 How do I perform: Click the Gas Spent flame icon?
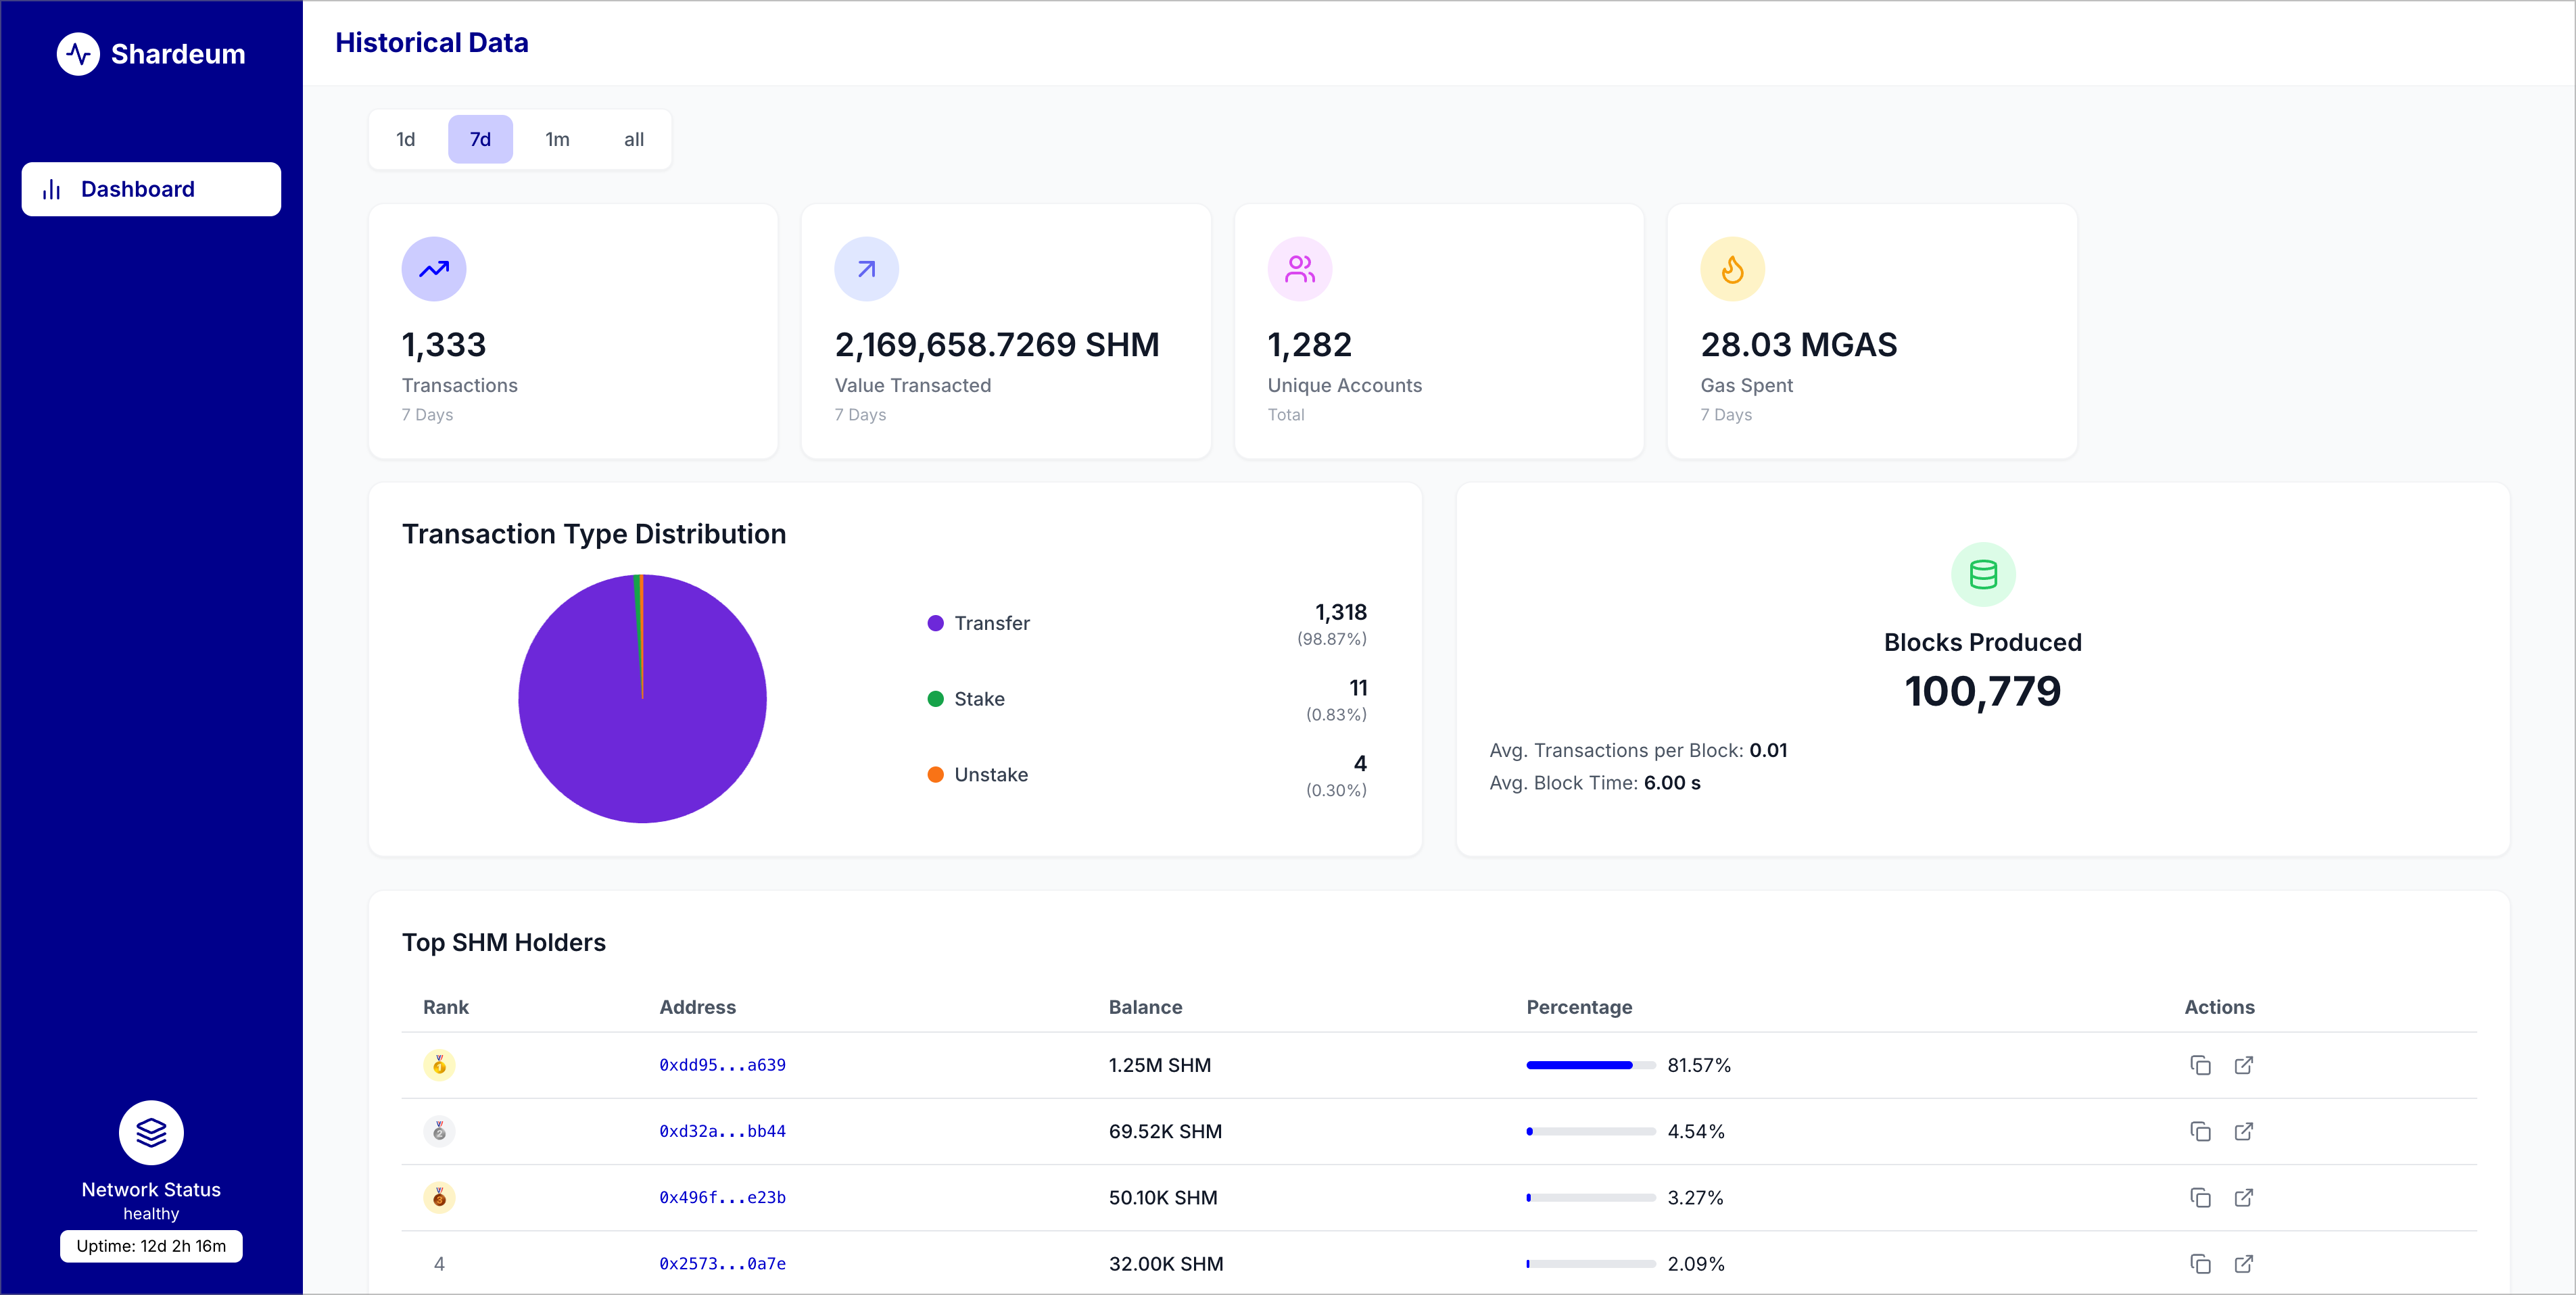1732,269
